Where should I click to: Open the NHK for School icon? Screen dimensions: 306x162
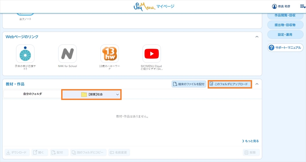(x=67, y=54)
